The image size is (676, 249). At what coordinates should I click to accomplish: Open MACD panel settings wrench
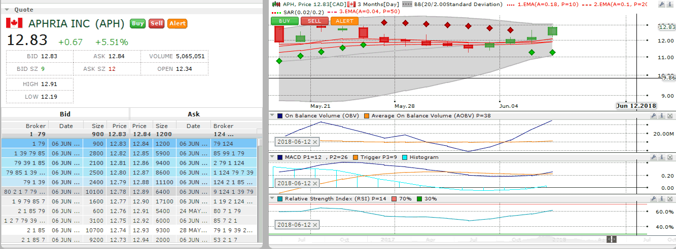coord(654,157)
